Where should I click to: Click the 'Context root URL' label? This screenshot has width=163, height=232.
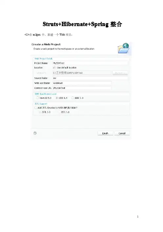click(43, 88)
